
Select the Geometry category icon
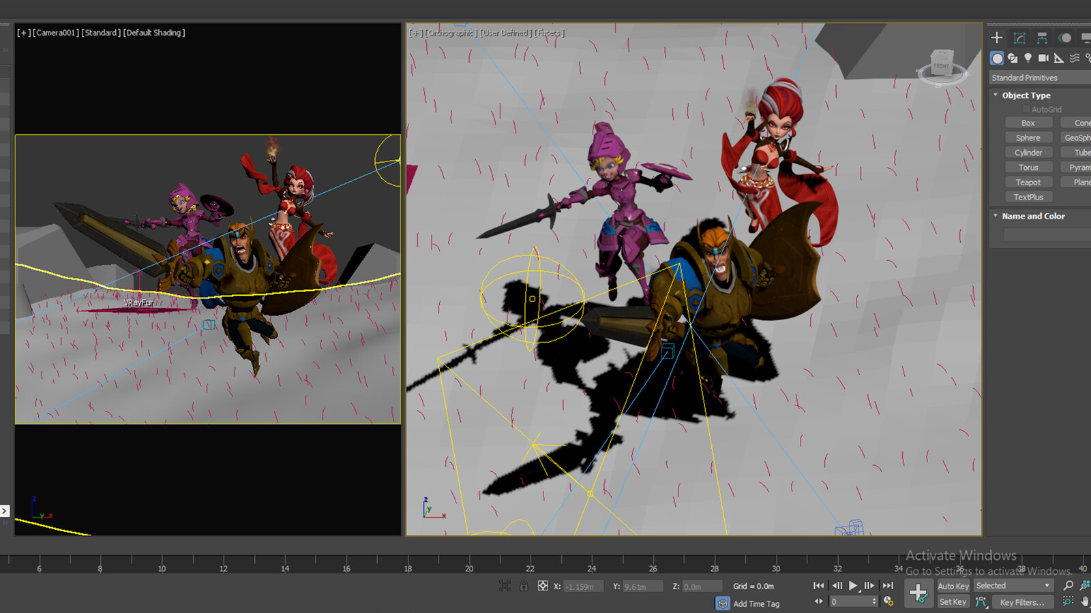[x=997, y=59]
